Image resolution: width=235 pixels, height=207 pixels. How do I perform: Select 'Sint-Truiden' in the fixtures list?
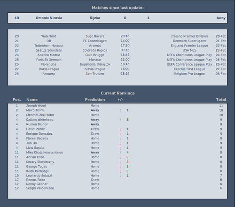tap(95, 74)
